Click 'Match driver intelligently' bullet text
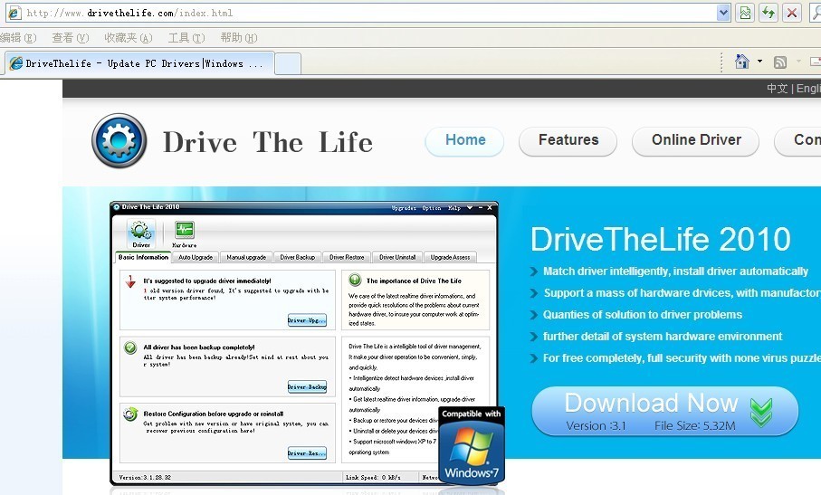 click(675, 271)
